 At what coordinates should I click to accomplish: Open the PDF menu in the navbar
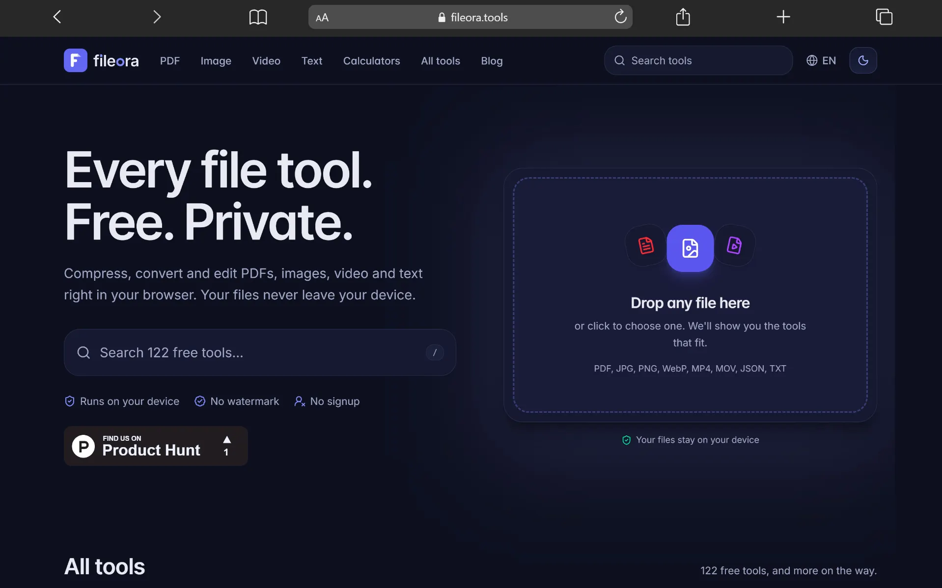[x=170, y=61]
